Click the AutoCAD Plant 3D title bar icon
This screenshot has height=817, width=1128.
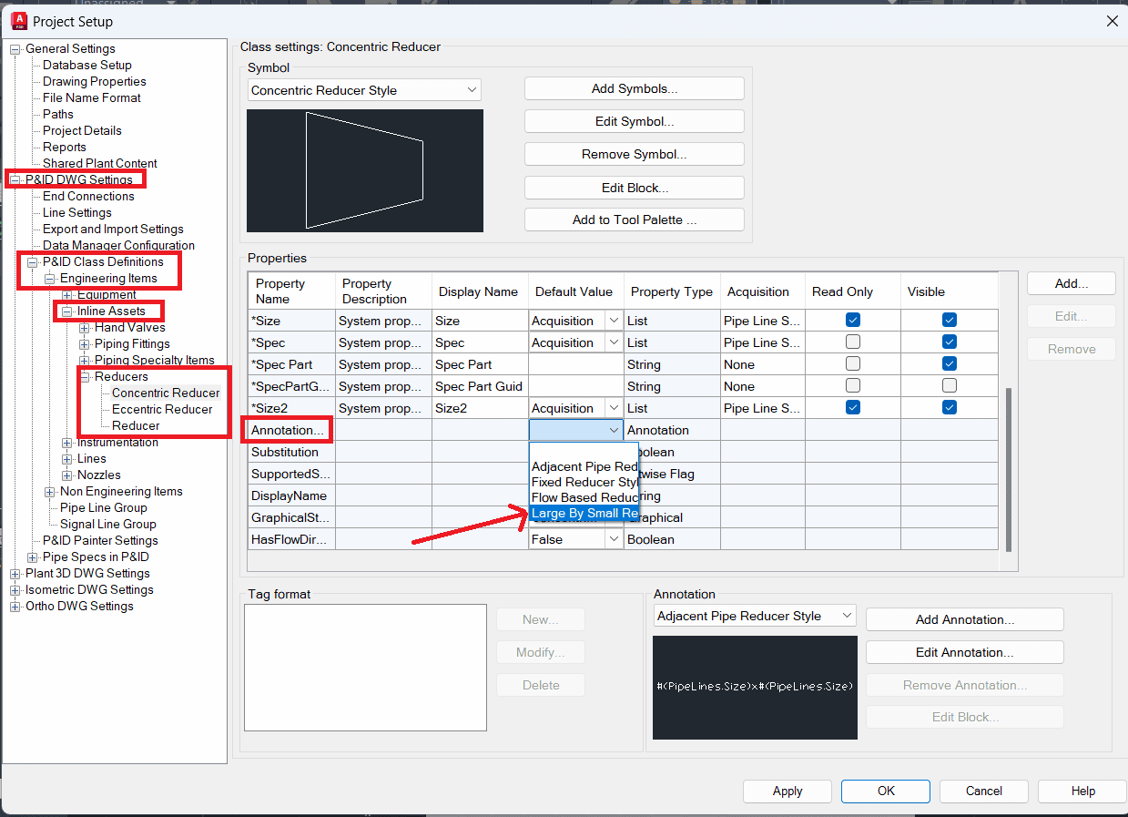tap(16, 20)
